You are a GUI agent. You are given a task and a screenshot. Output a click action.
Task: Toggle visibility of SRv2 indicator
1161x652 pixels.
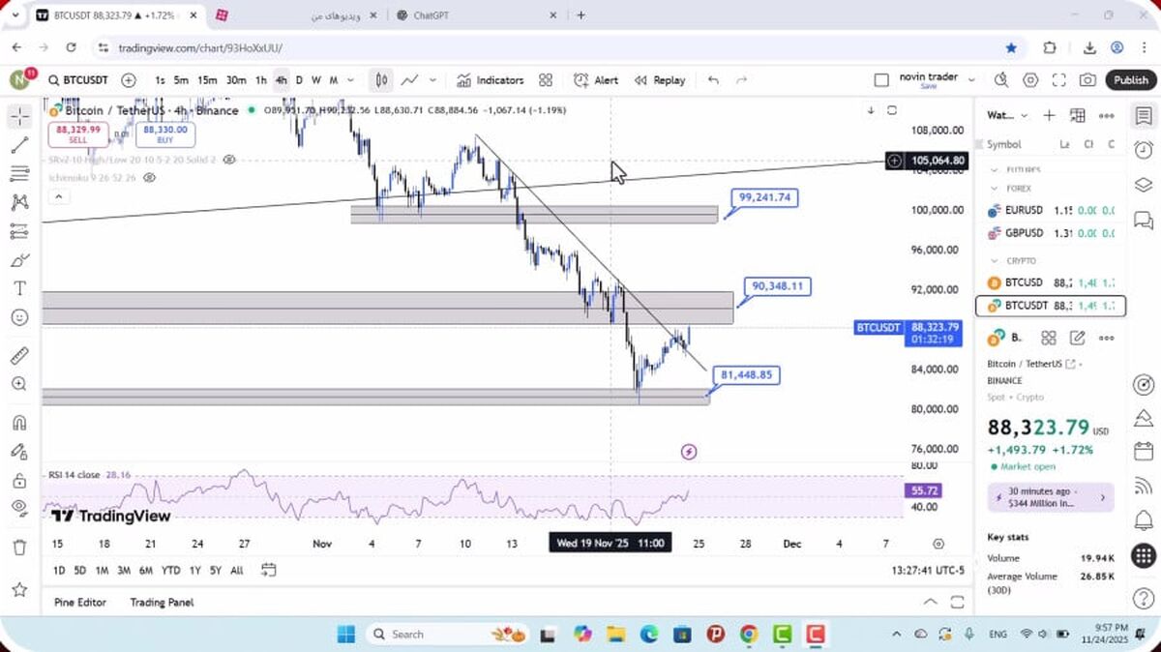tap(229, 159)
